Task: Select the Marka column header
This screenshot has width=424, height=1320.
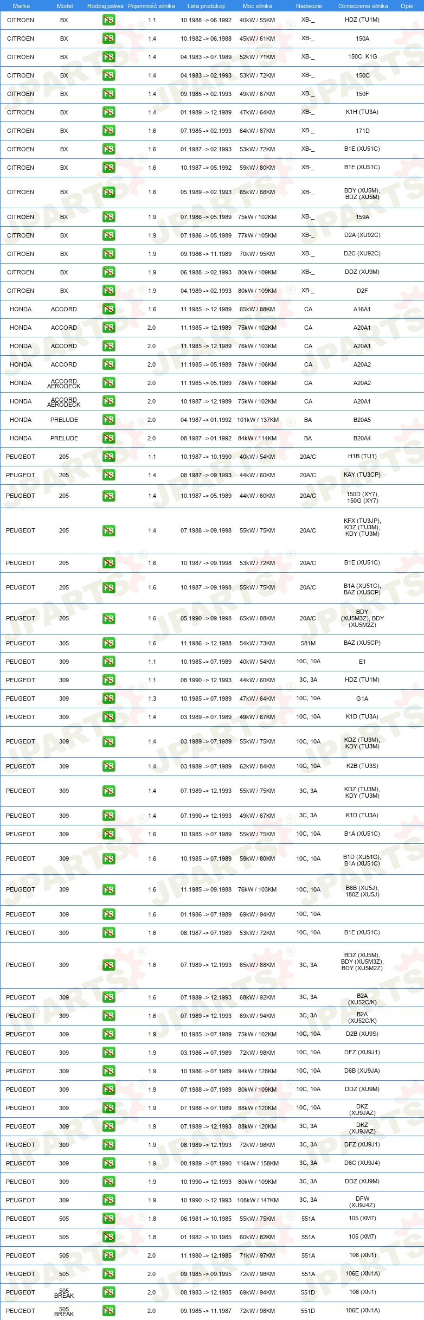Action: coord(21,6)
